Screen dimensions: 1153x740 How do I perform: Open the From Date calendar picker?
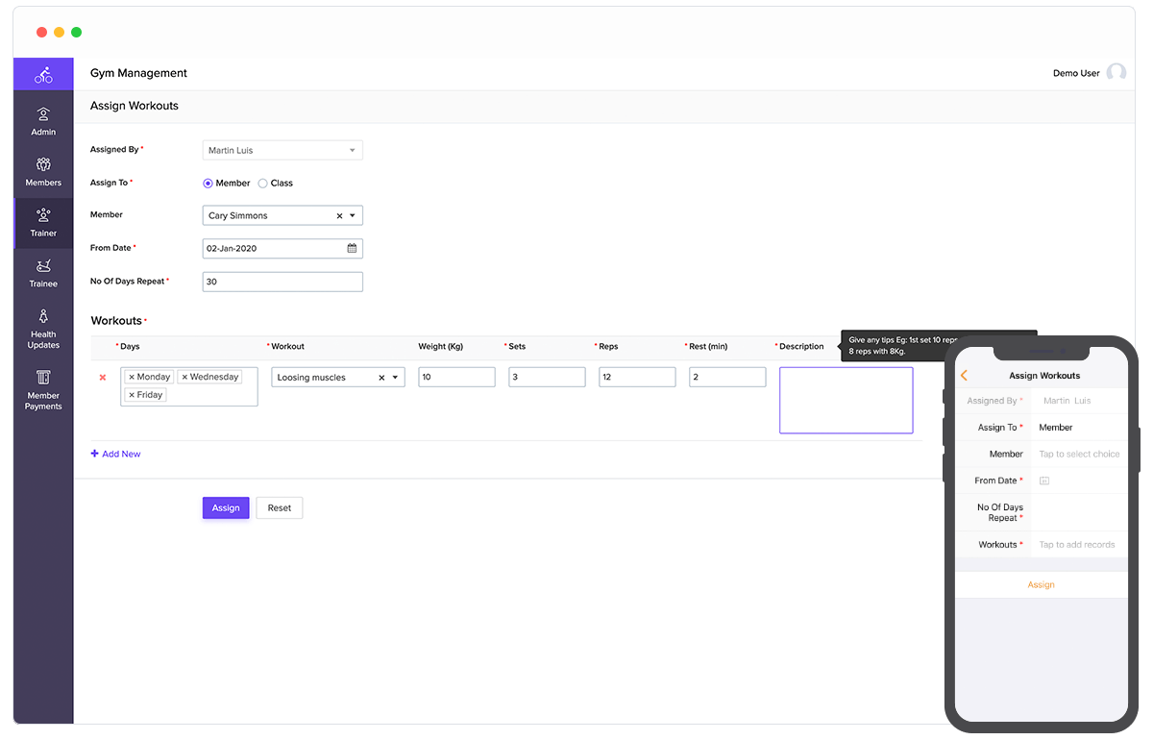pos(352,248)
